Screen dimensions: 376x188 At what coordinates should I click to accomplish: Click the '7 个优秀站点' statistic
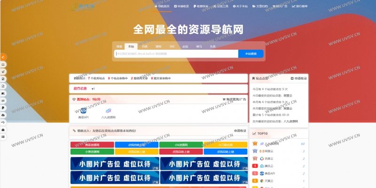[x=96, y=78]
